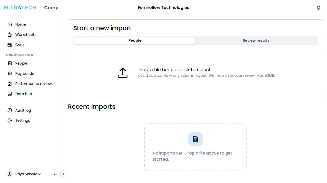The height and width of the screenshot is (183, 327).
Task: Open Worksheets from the sidebar
Action: point(26,35)
